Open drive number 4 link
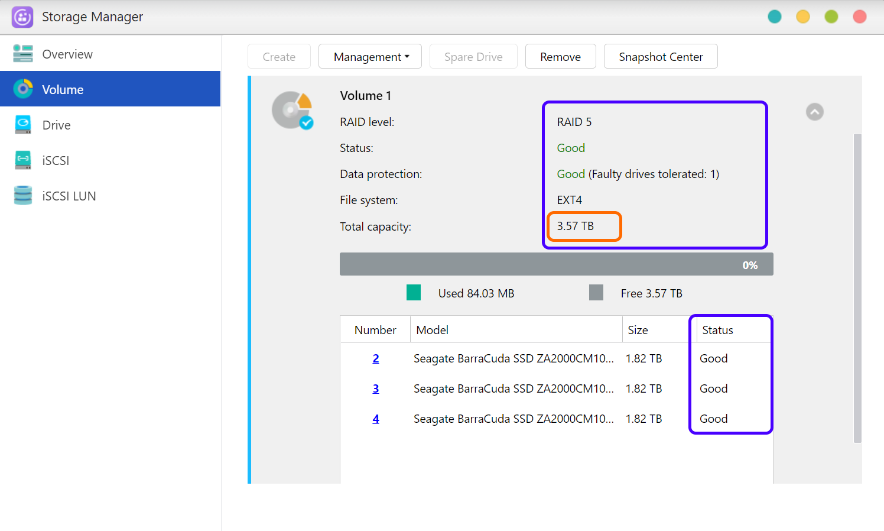 coord(376,419)
